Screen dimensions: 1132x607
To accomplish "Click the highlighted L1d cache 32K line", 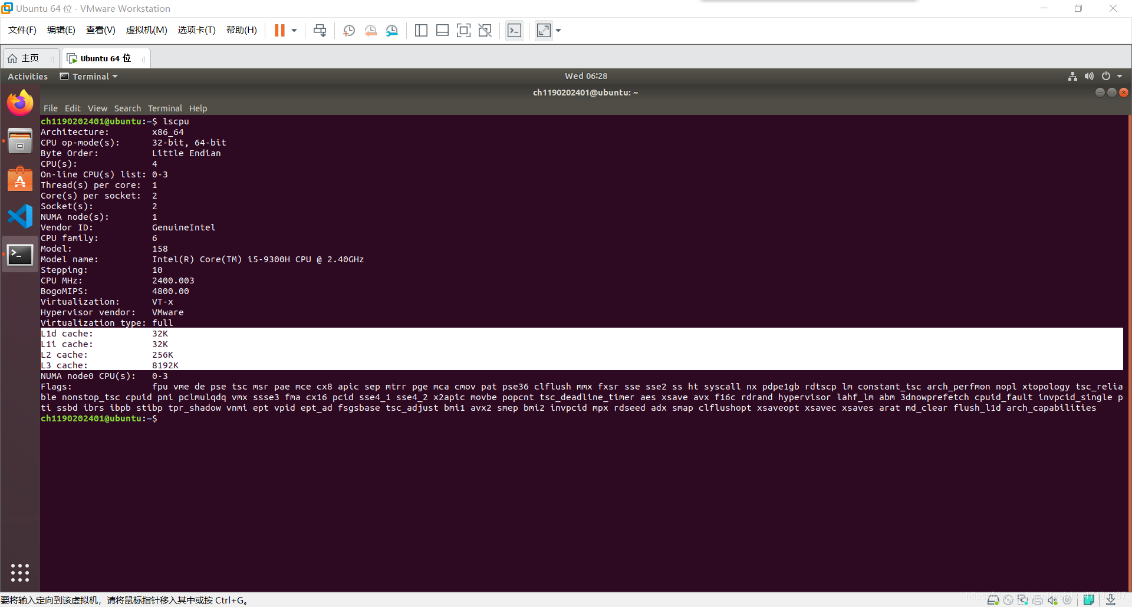I will [581, 334].
